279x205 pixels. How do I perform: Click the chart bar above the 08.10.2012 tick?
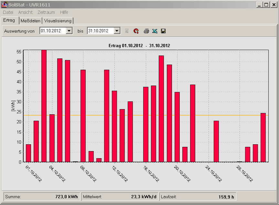point(83,116)
